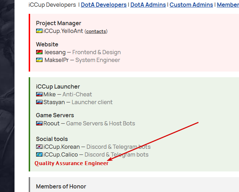Viewport: 239px width, 192px height.
Task: Click the name Mike
Action: click(x=50, y=94)
